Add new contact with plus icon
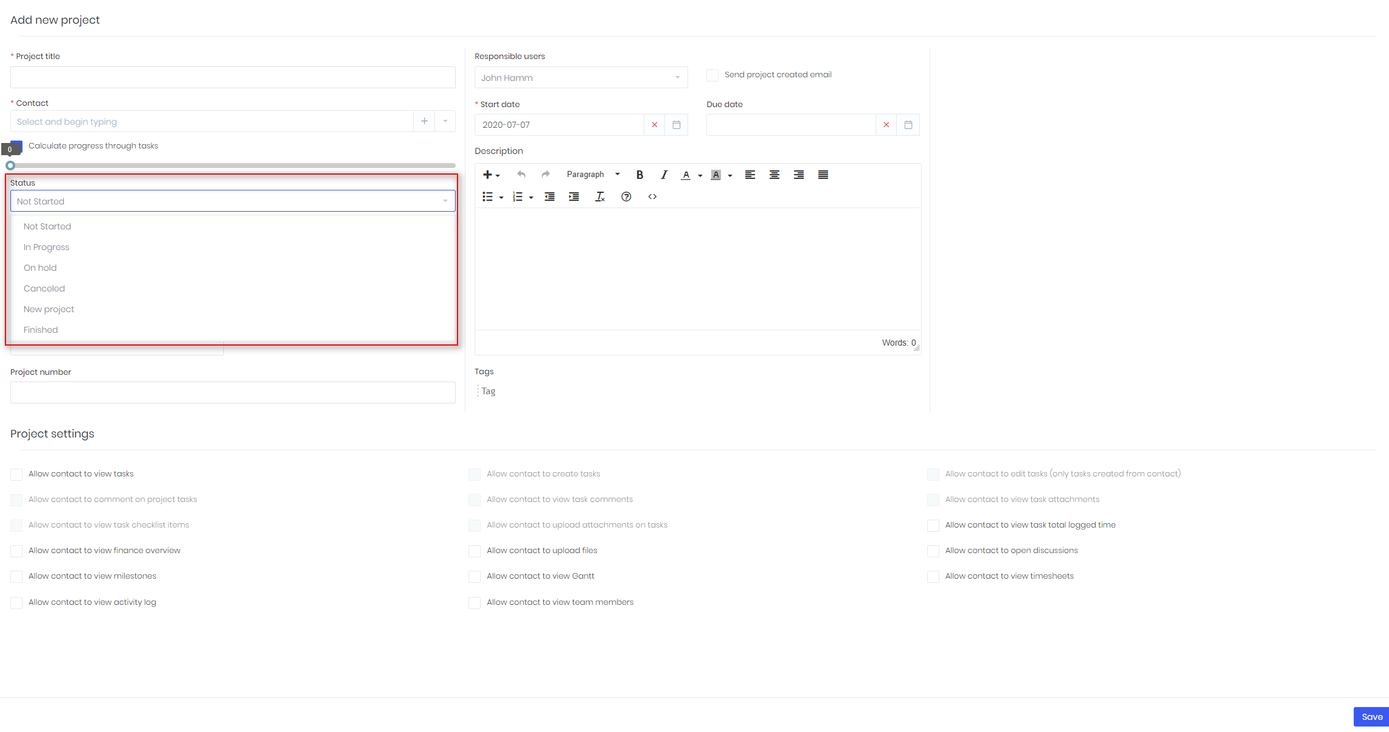The height and width of the screenshot is (732, 1389). [x=424, y=121]
